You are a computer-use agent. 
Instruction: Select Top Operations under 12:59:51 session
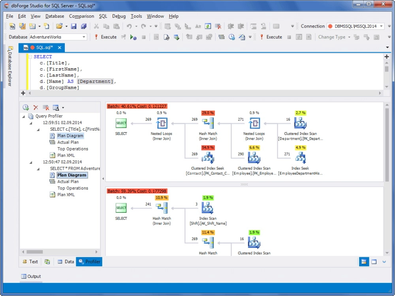[x=73, y=149]
